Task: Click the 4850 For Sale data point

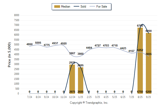Action: coord(30,46)
